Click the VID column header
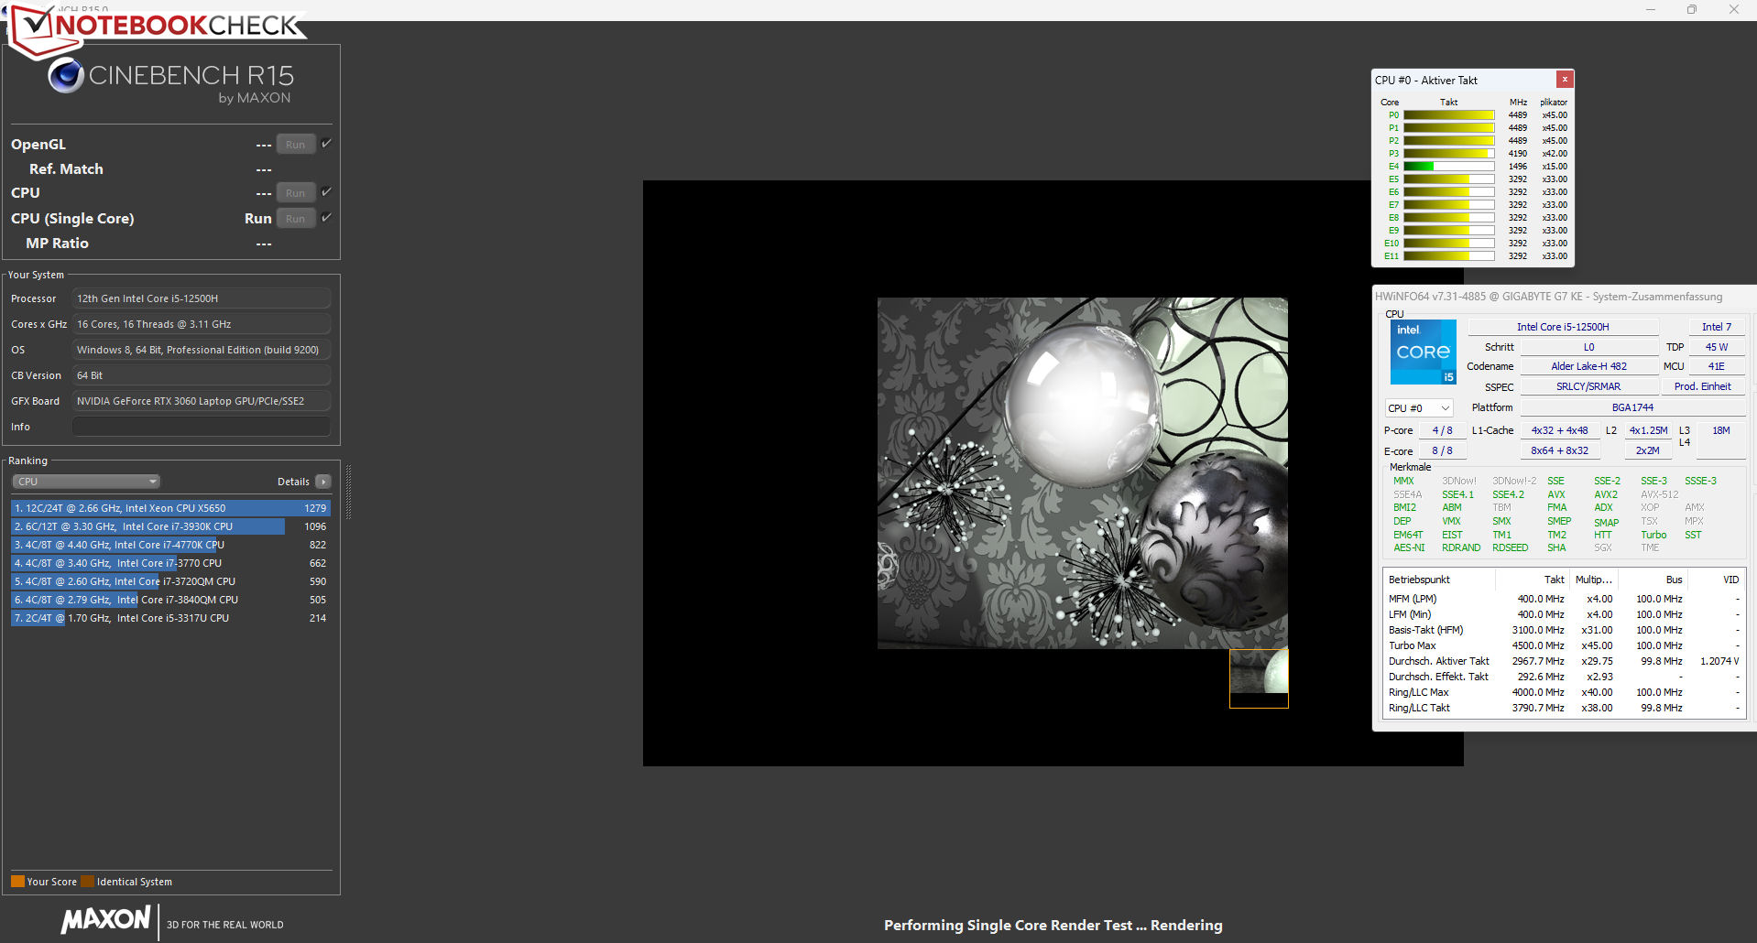Image resolution: width=1757 pixels, height=943 pixels. pos(1716,580)
